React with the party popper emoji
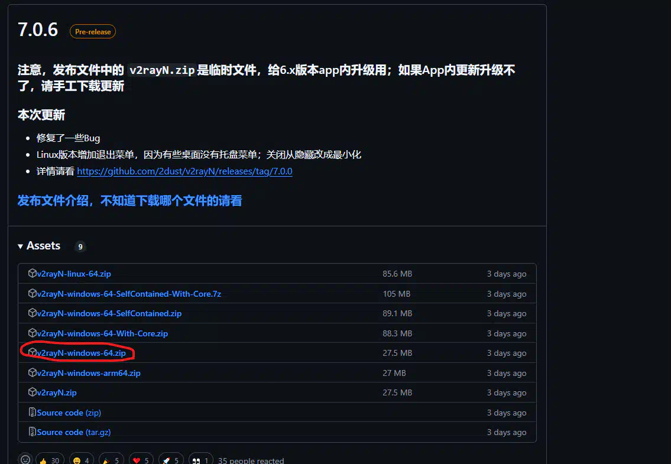The width and height of the screenshot is (671, 464). click(x=111, y=460)
